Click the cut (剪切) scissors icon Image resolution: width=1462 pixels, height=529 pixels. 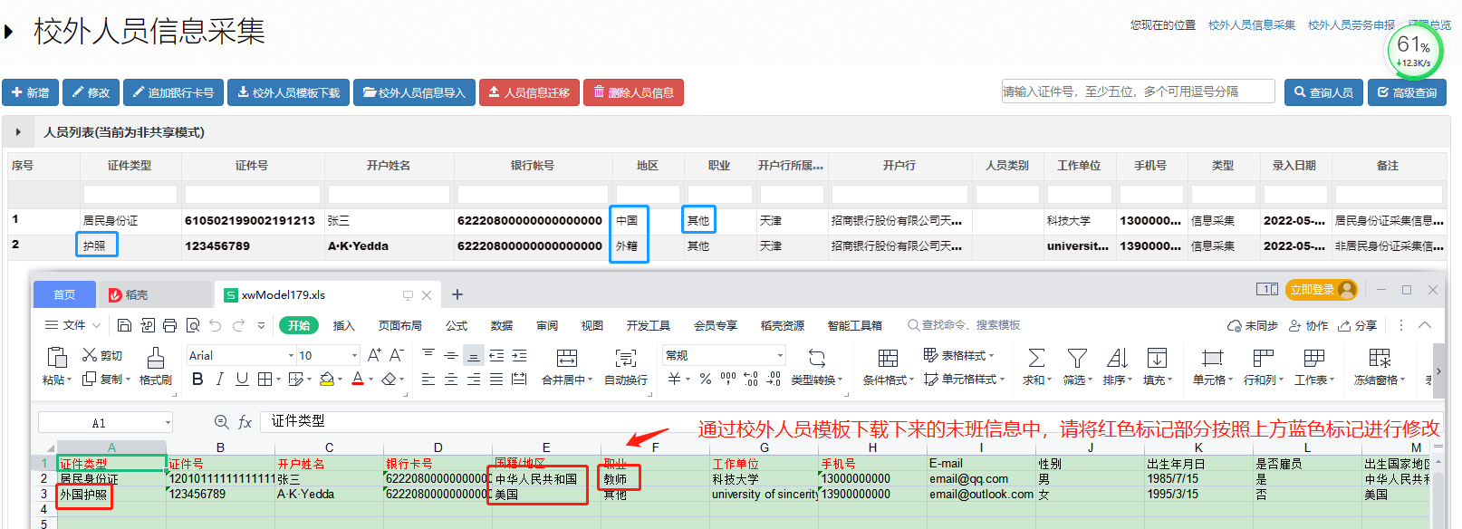click(90, 355)
